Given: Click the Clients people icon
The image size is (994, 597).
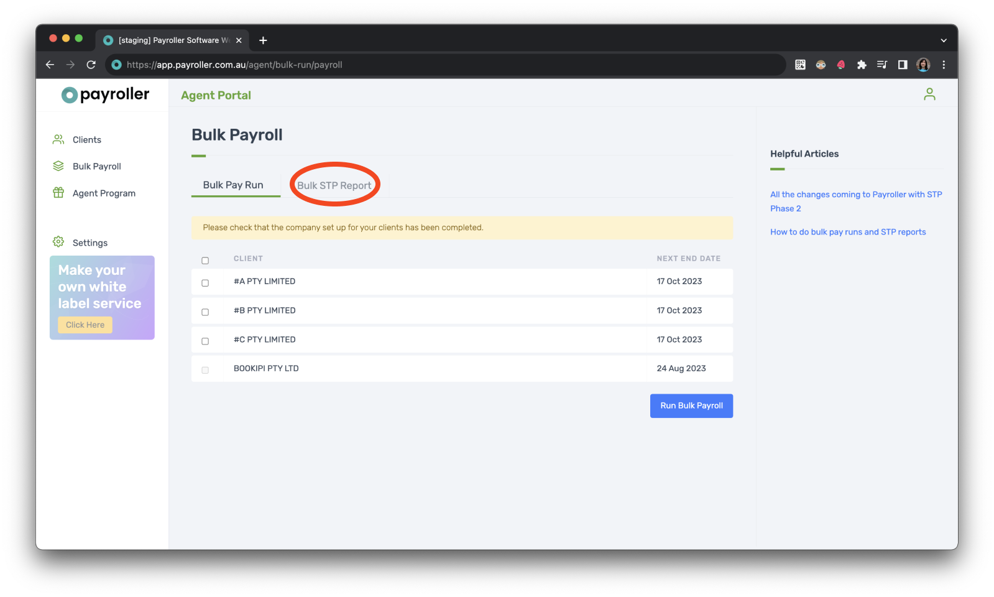Looking at the screenshot, I should coord(58,139).
